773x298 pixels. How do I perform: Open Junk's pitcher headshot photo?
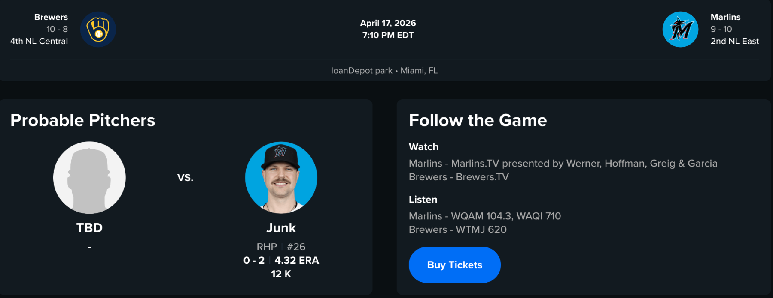[281, 177]
